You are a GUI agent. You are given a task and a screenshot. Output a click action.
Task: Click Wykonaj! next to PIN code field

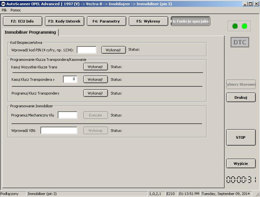click(x=113, y=50)
